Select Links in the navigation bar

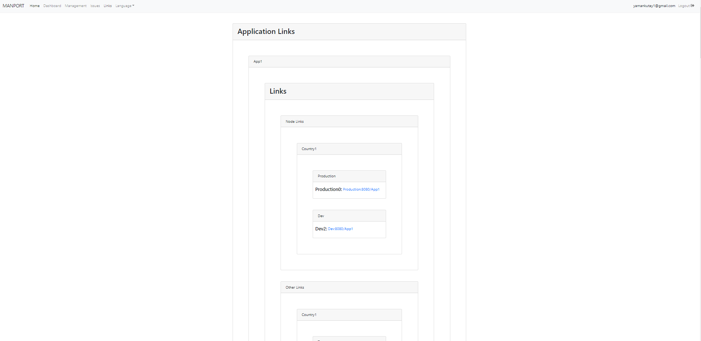coord(107,6)
